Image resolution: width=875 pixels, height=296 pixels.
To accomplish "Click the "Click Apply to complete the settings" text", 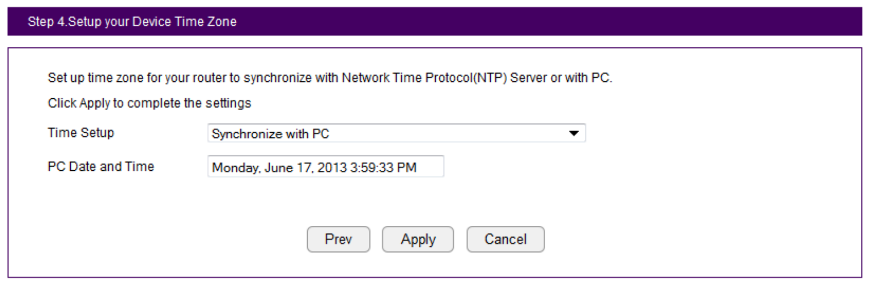I will pyautogui.click(x=149, y=104).
